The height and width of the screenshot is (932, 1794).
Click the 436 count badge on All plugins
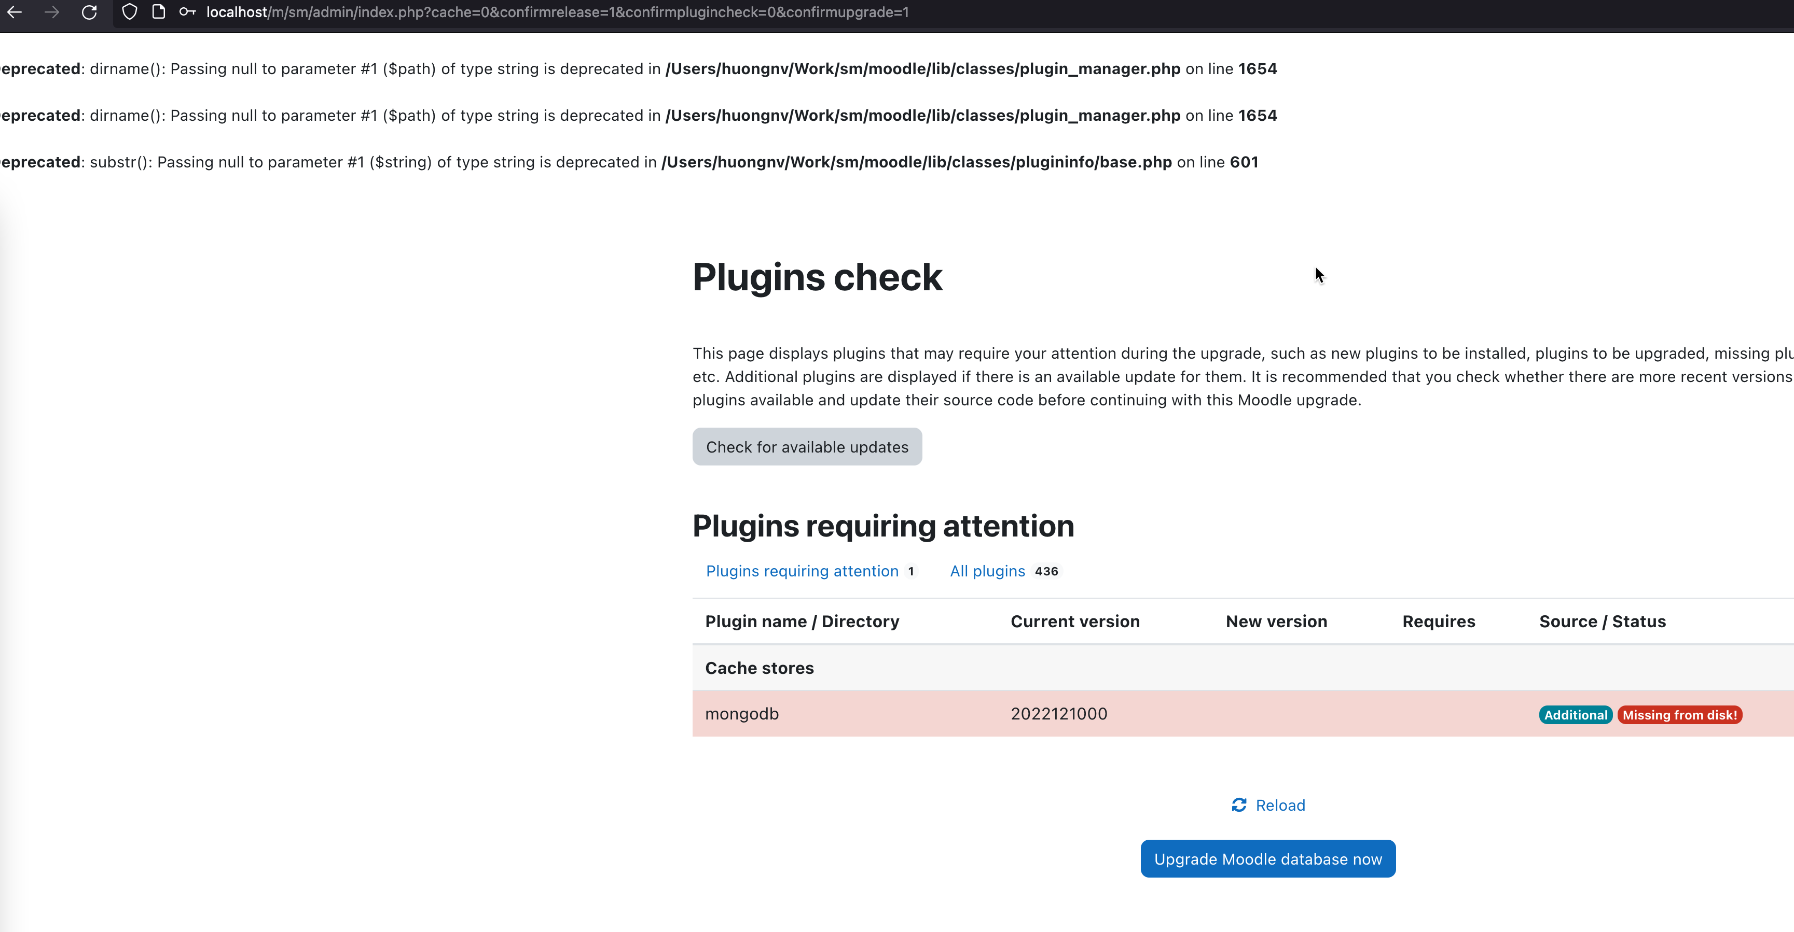coord(1046,571)
